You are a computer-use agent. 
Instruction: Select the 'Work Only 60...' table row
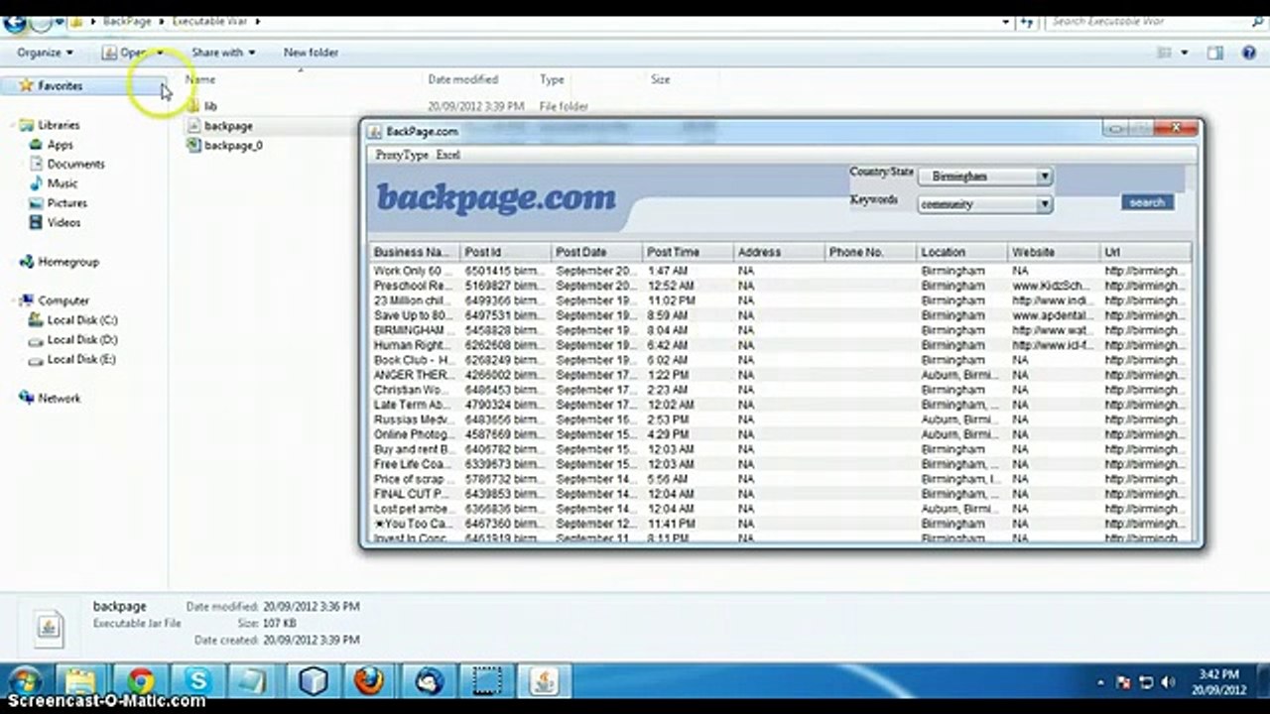(780, 271)
